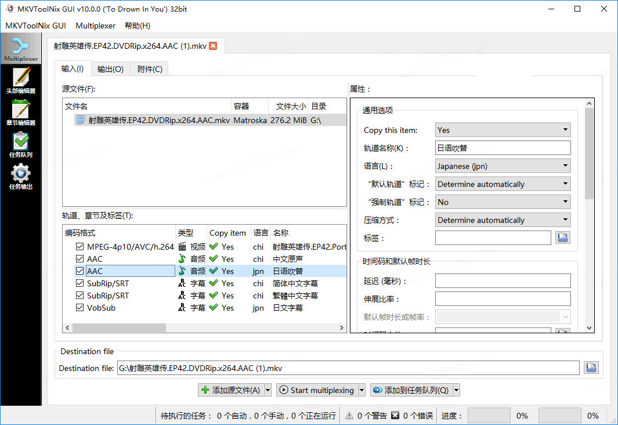Image resolution: width=618 pixels, height=425 pixels.
Task: Click the properties panel vertical scrollbar thumb
Action: (x=589, y=153)
